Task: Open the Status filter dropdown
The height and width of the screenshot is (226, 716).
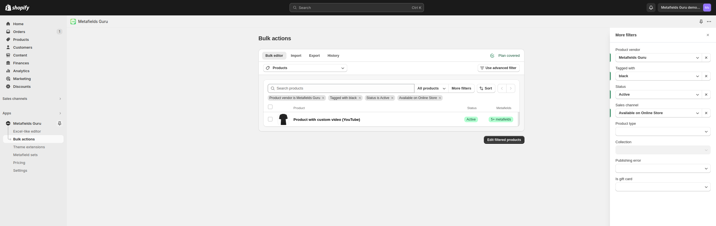Action: [659, 95]
